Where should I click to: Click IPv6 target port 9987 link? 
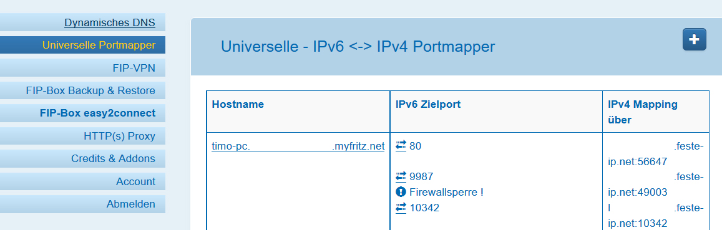(x=421, y=176)
